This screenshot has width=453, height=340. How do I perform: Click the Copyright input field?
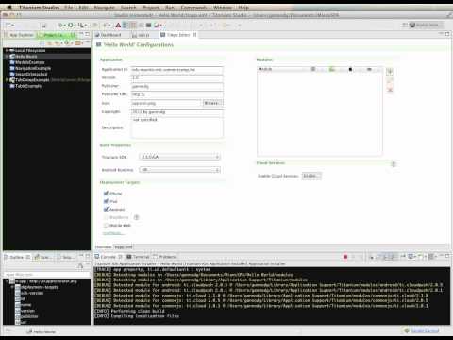coord(177,112)
